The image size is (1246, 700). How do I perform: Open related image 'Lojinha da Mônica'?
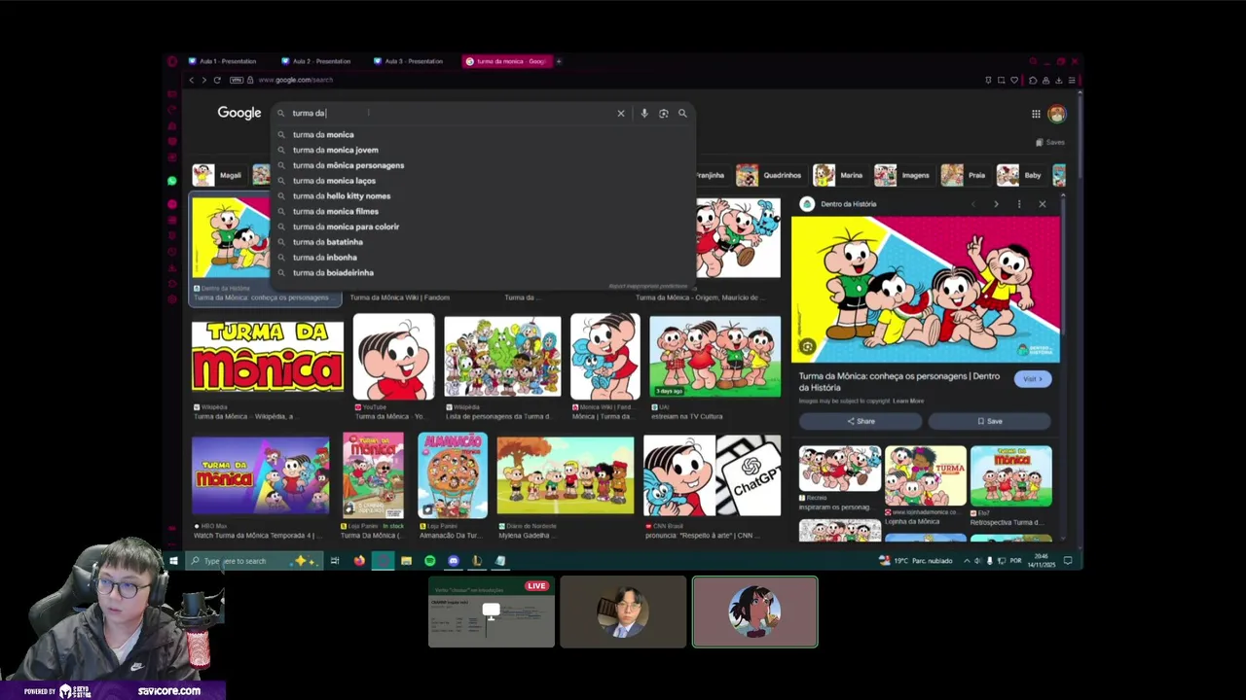925,475
